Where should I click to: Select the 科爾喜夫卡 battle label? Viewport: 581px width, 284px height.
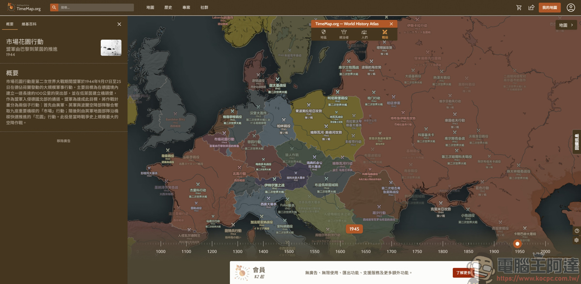point(425,135)
